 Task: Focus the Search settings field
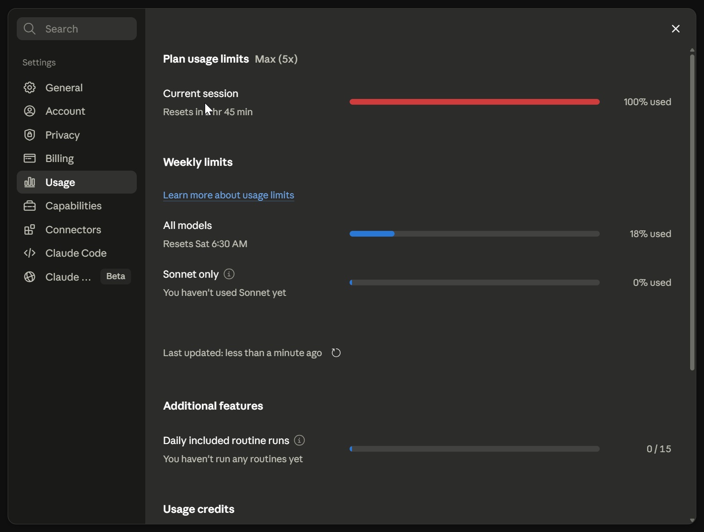point(77,29)
